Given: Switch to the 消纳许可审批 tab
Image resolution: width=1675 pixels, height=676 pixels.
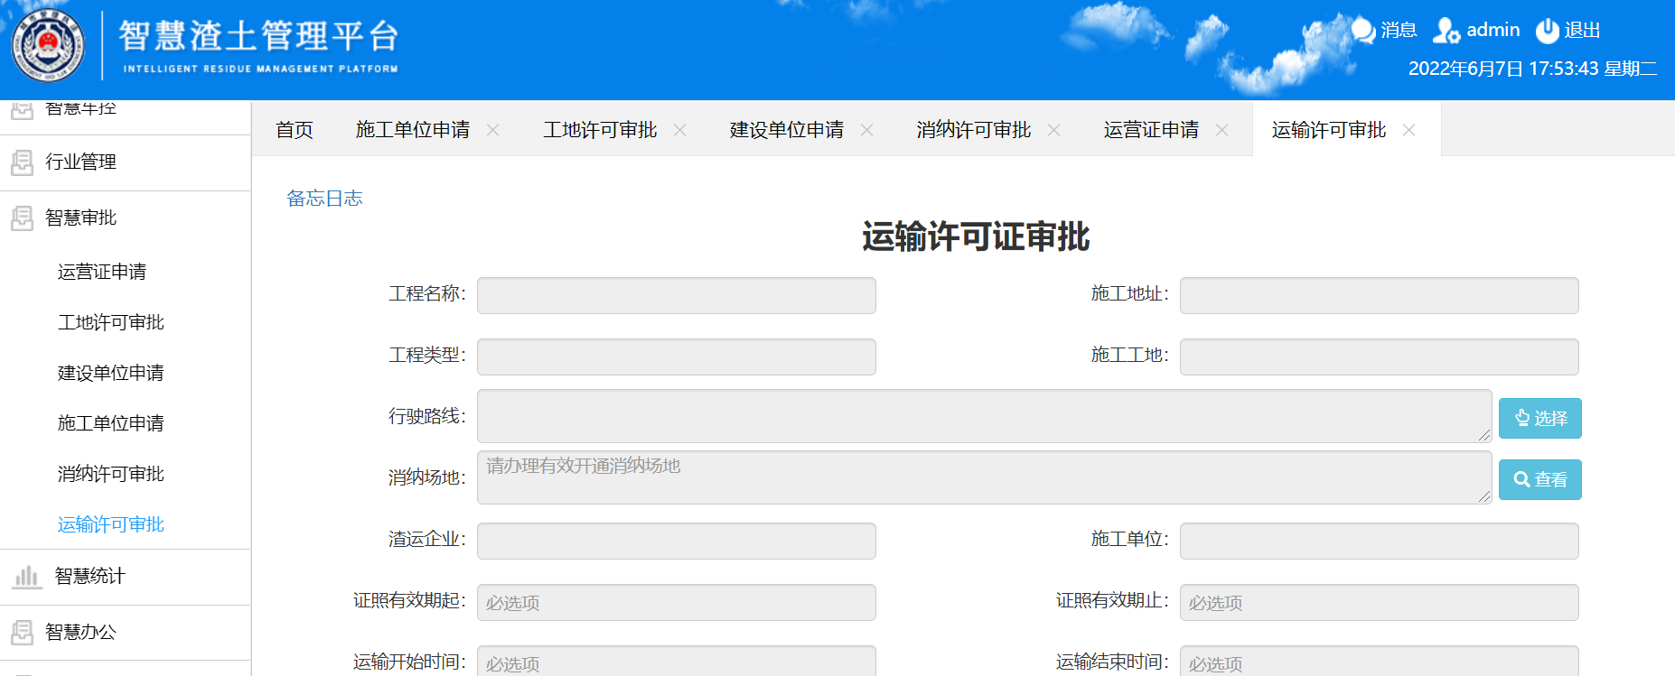Looking at the screenshot, I should [973, 130].
